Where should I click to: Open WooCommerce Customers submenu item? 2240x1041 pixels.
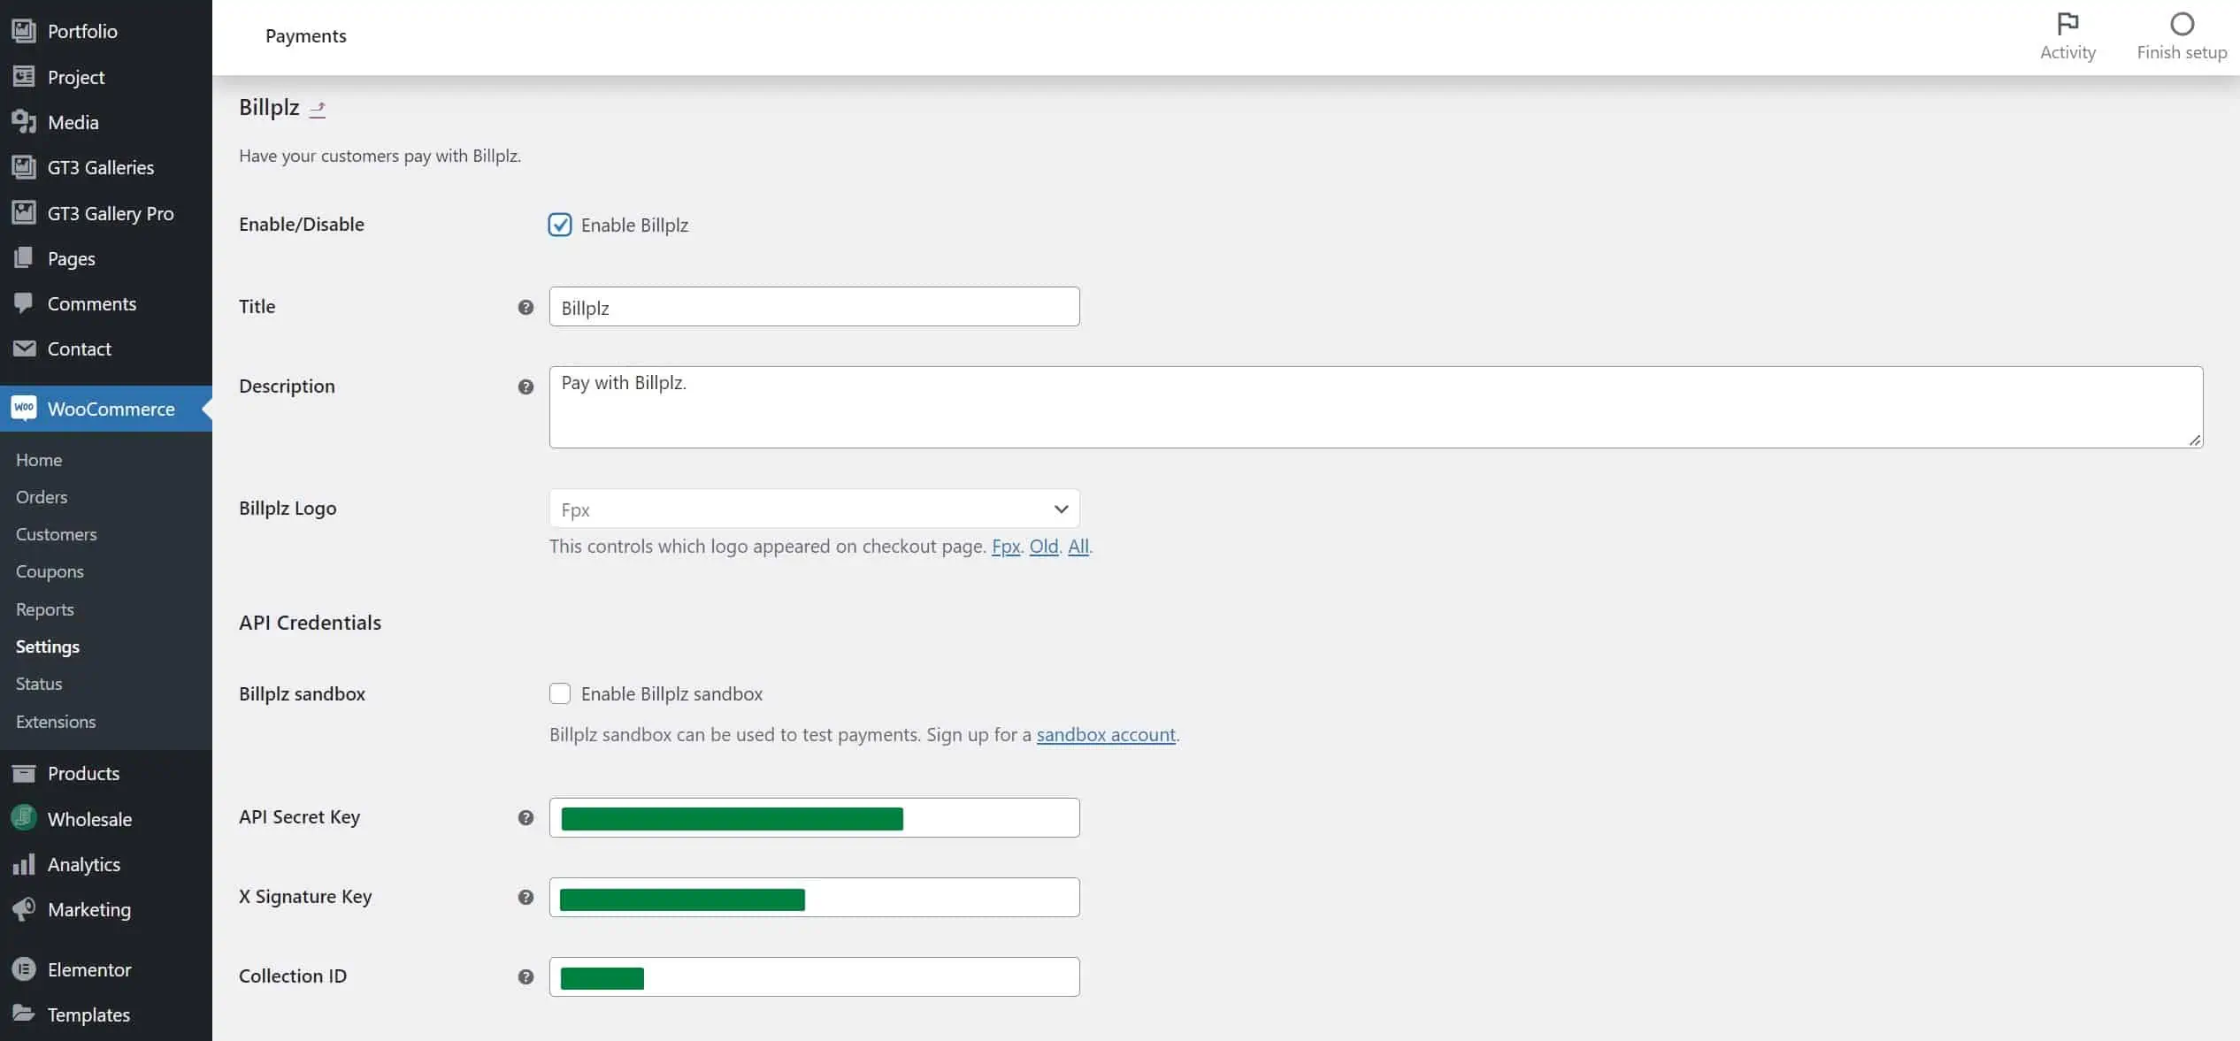(x=57, y=534)
